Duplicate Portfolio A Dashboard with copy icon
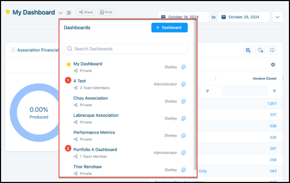 pyautogui.click(x=183, y=153)
